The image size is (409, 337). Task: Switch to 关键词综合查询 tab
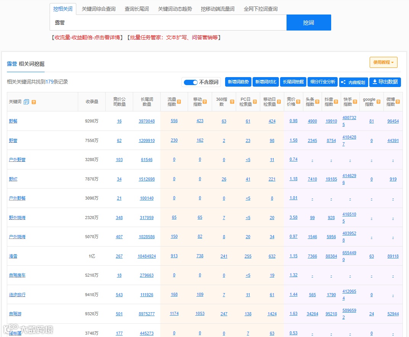pyautogui.click(x=98, y=9)
